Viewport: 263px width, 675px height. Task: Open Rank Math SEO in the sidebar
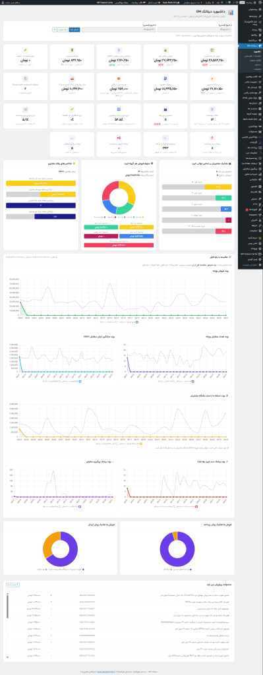click(x=250, y=119)
